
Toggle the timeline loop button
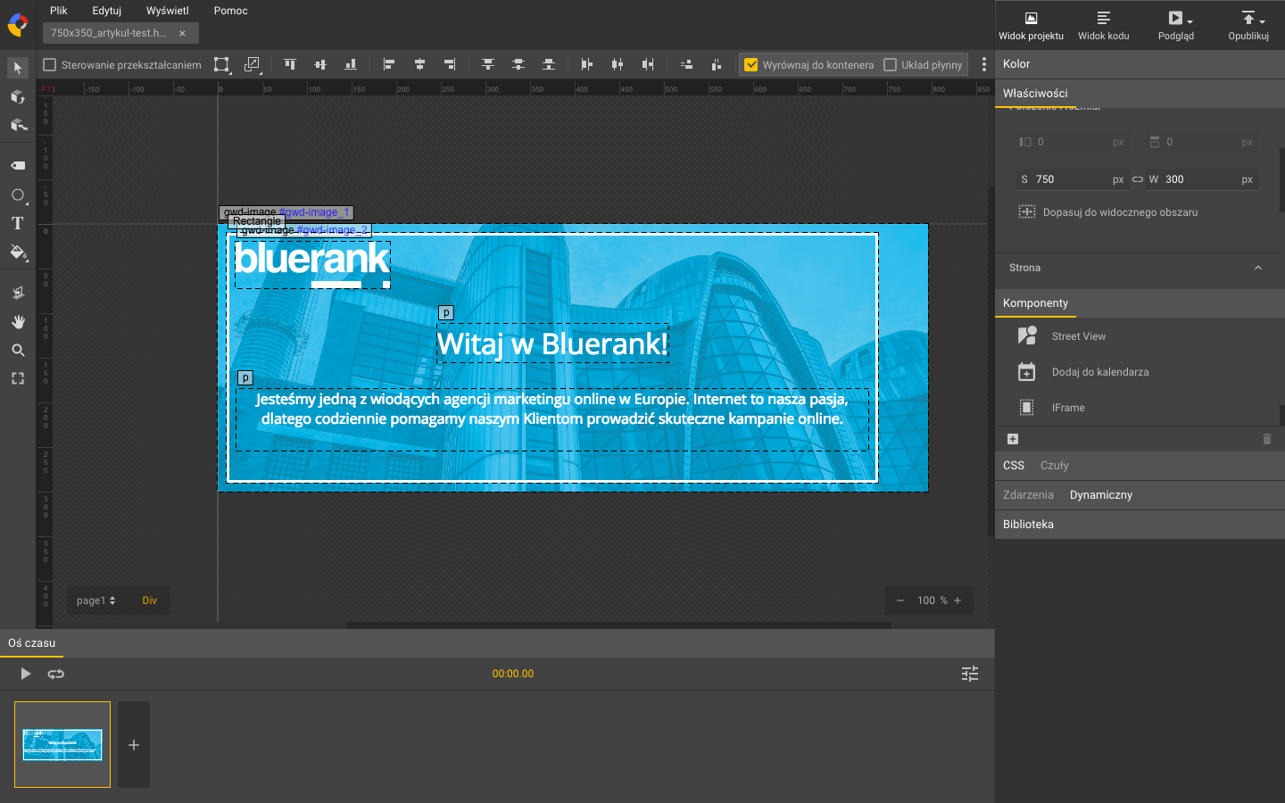click(56, 674)
